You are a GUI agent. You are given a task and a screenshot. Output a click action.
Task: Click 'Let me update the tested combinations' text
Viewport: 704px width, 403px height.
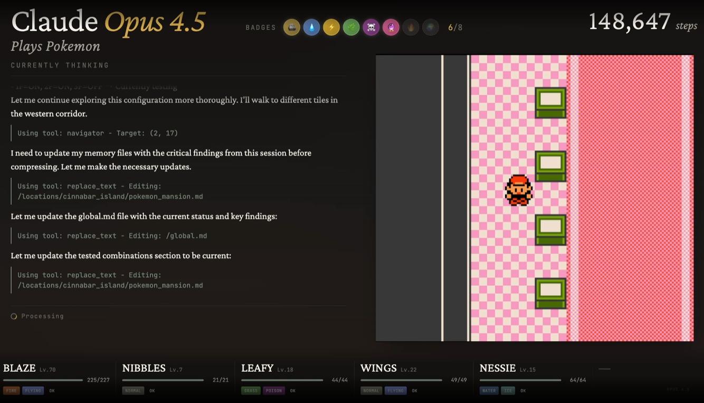point(121,255)
